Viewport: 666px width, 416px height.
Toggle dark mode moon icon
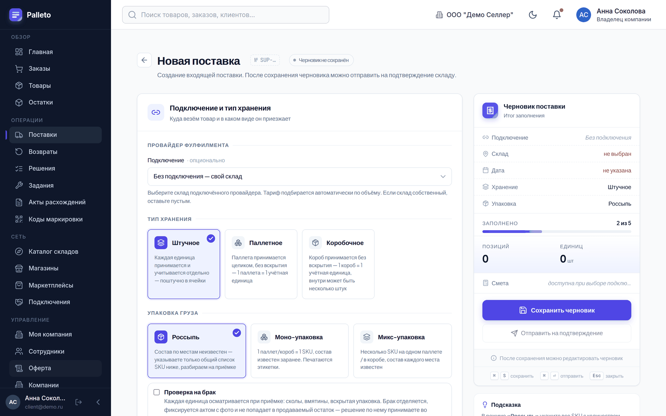point(532,15)
